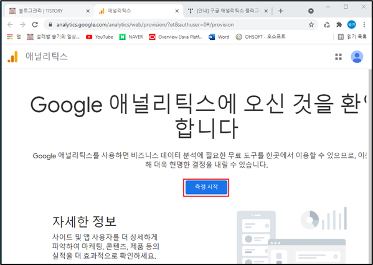Open the Word bookmark
This screenshot has width=373, height=265.
click(x=219, y=37)
